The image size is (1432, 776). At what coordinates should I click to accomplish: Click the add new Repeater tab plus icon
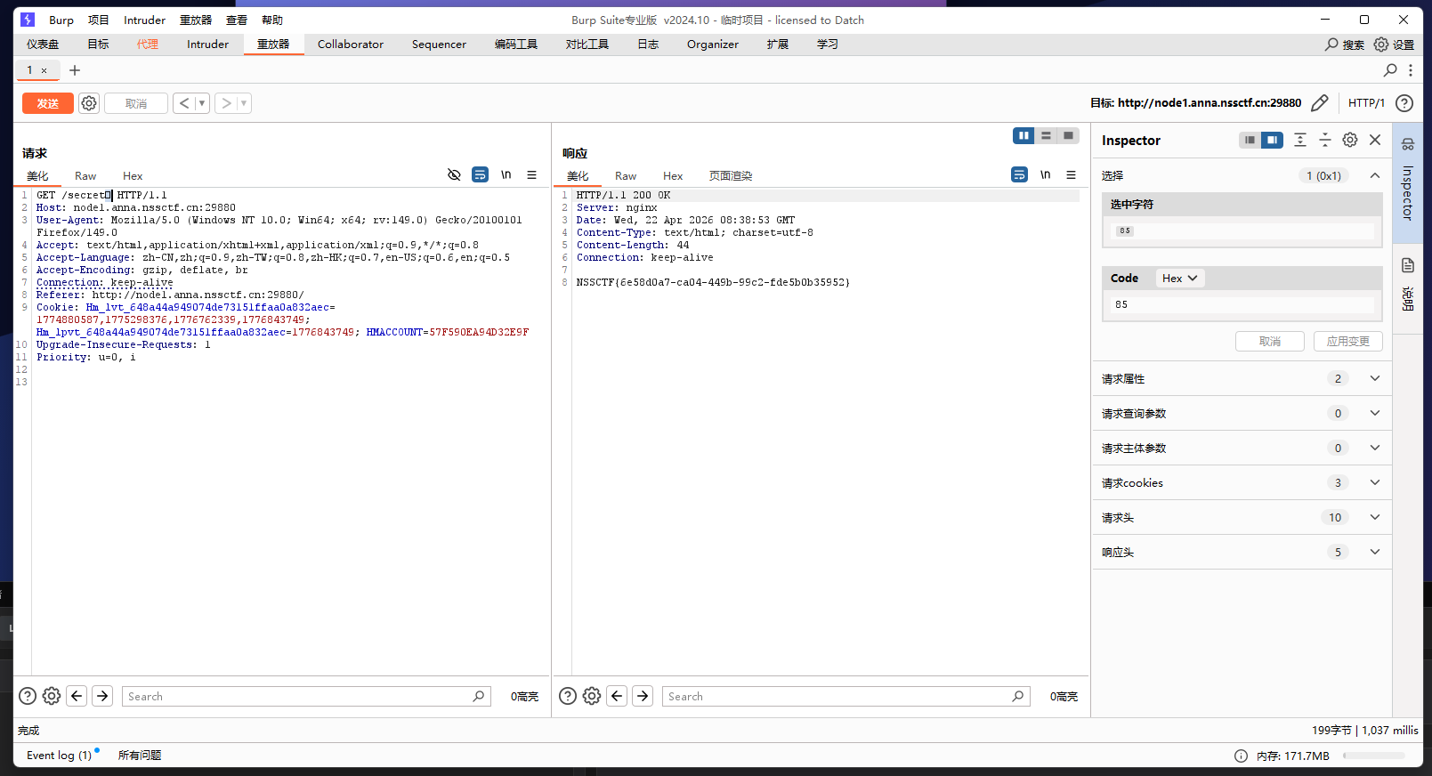point(75,70)
